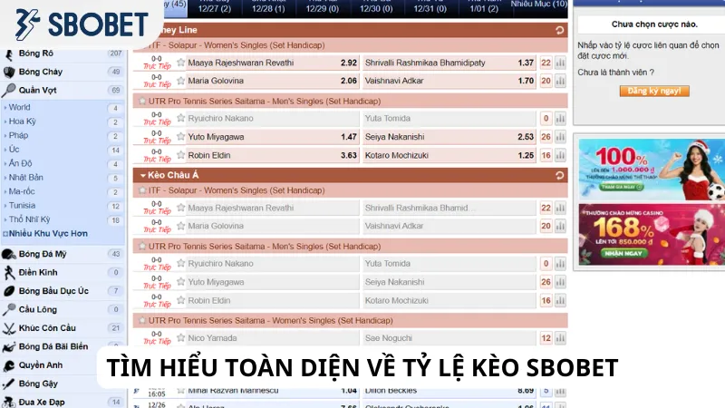Star the Nico Yamada match
725x408 pixels.
coord(180,337)
